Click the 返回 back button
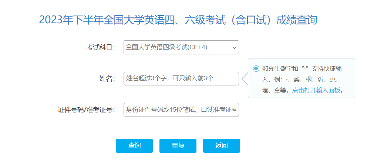The image size is (367, 162). [x=221, y=146]
